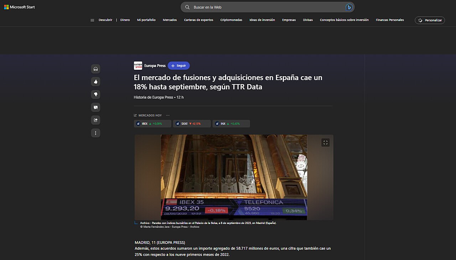Click the SXXE market ticker chip
This screenshot has height=260, width=456.
[192, 124]
